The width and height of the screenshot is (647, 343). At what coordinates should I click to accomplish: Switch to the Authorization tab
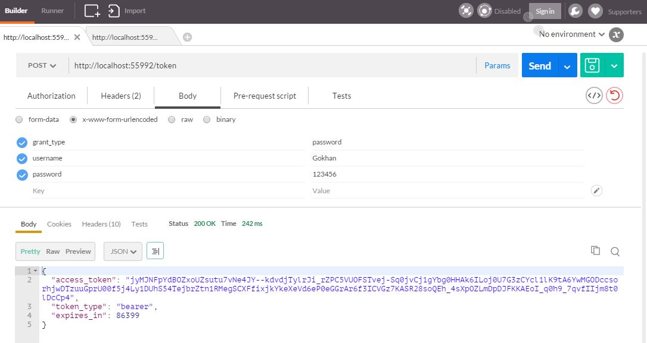tap(51, 96)
